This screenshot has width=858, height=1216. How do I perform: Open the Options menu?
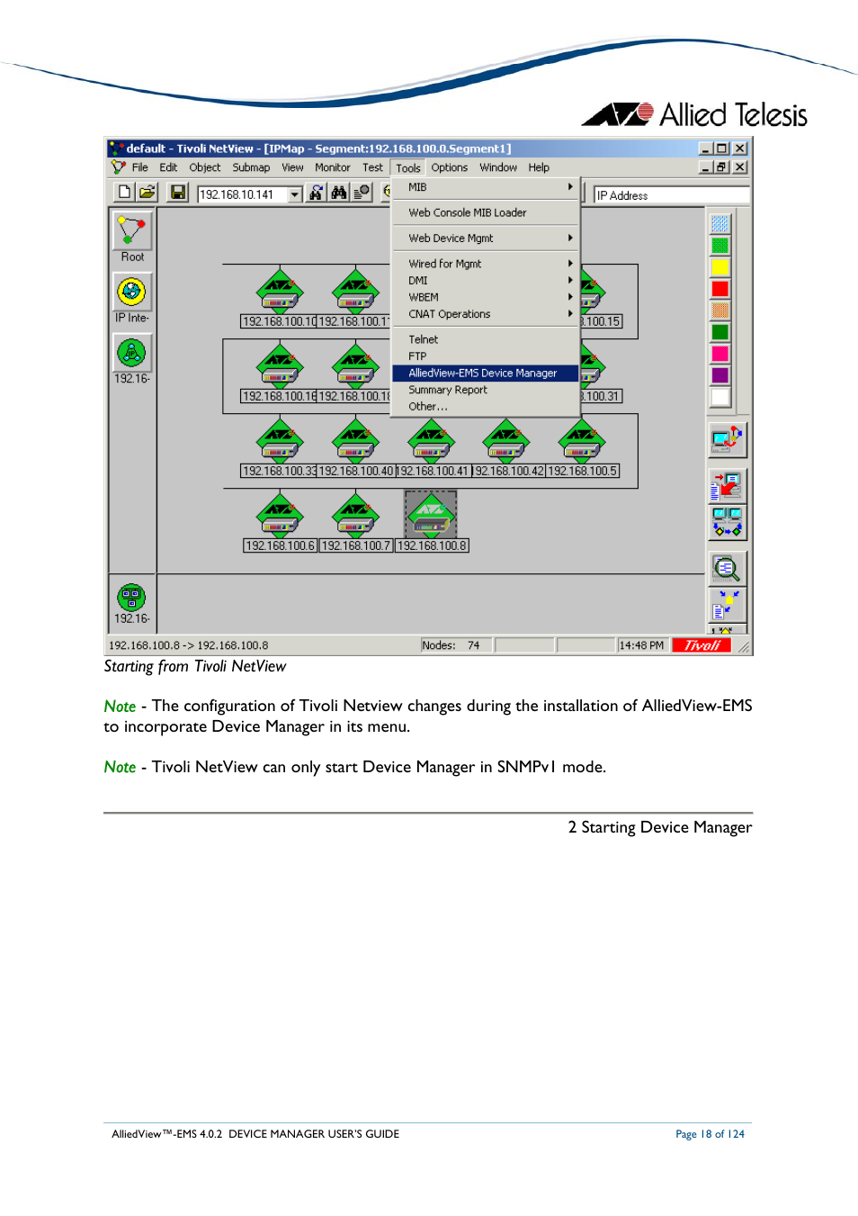click(449, 167)
